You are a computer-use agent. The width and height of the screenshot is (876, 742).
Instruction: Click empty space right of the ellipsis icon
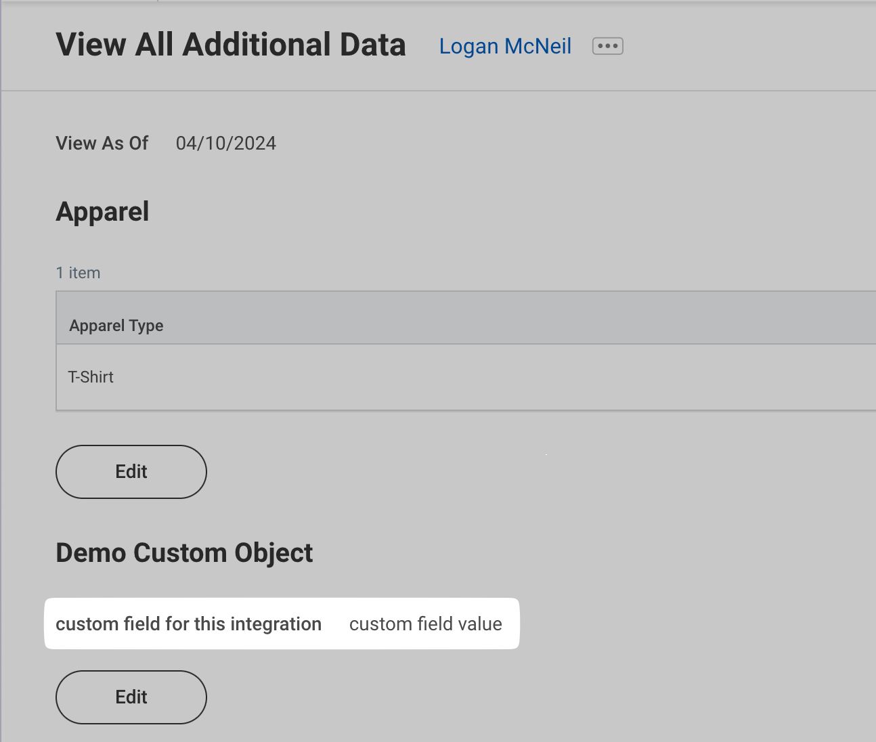745,46
